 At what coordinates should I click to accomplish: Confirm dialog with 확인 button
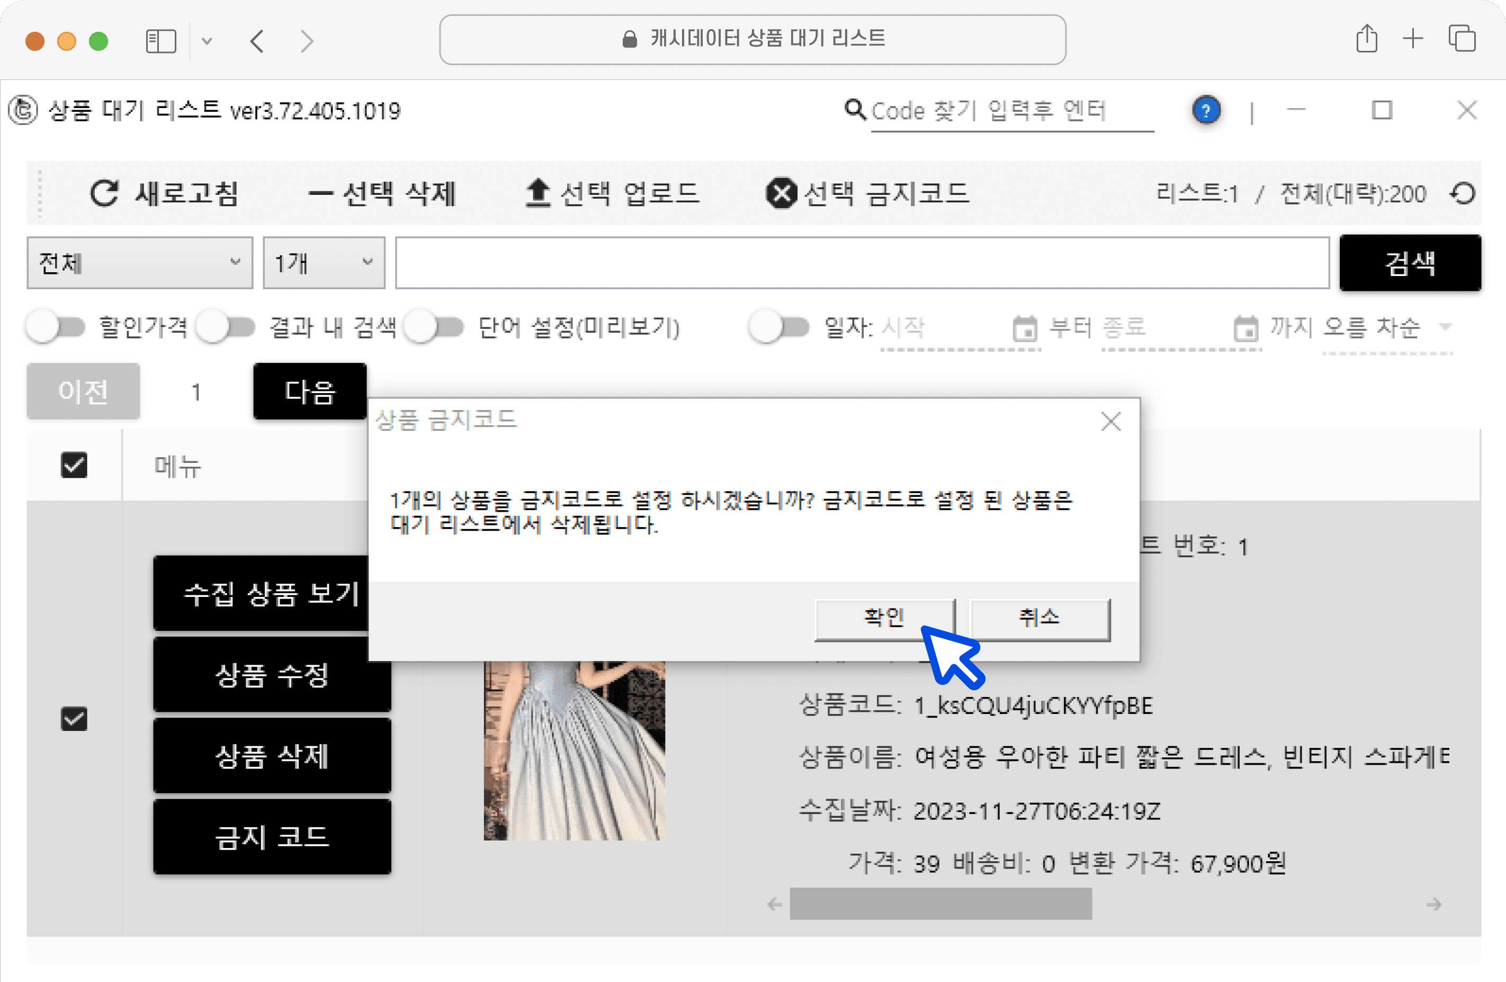884,618
